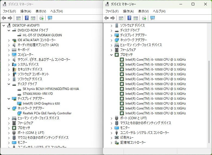
Task: Expand ファームウェア node in right window
Action: [111, 50]
